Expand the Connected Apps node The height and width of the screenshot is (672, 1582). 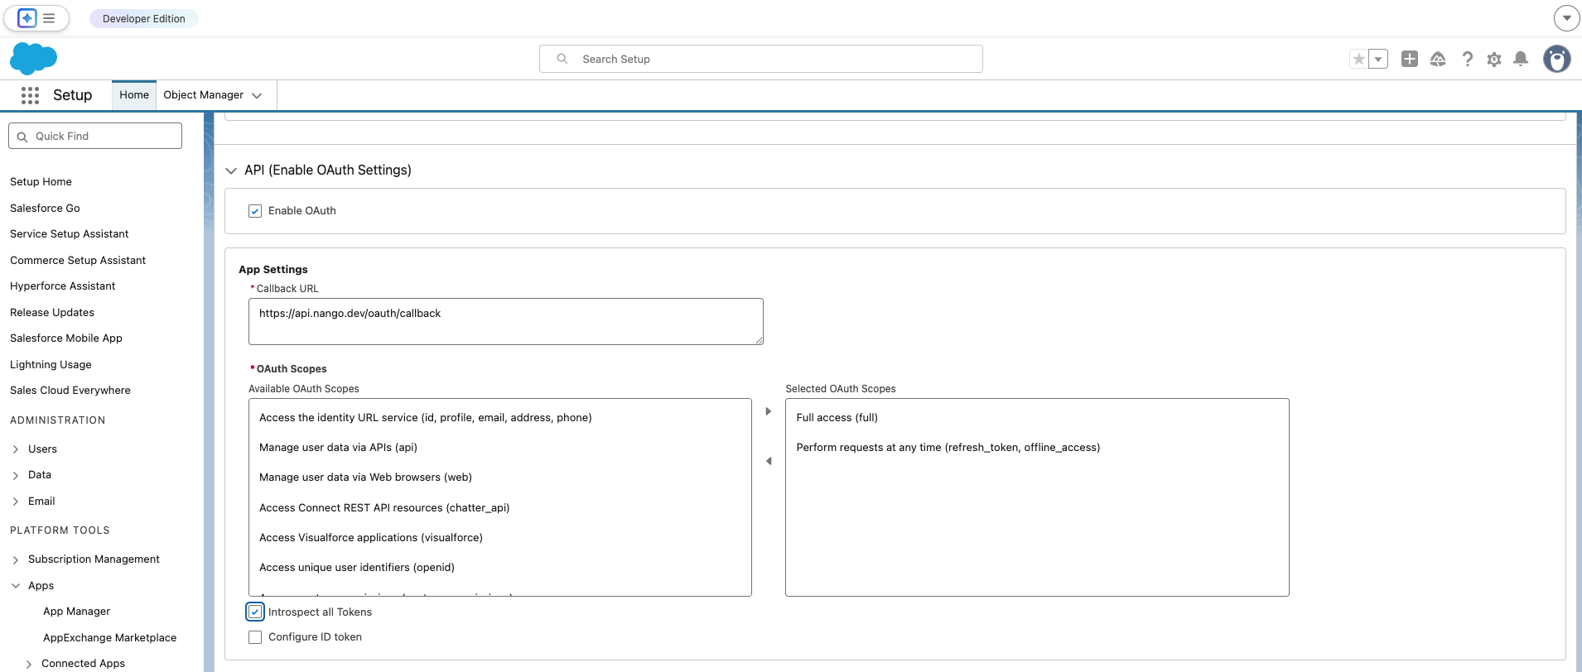pyautogui.click(x=29, y=664)
